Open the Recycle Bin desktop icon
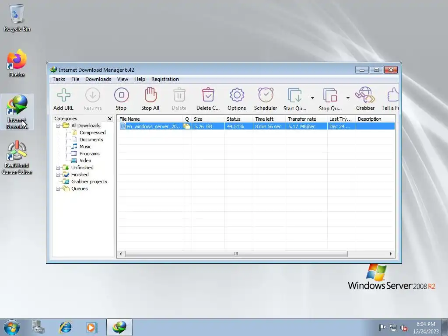 17,17
